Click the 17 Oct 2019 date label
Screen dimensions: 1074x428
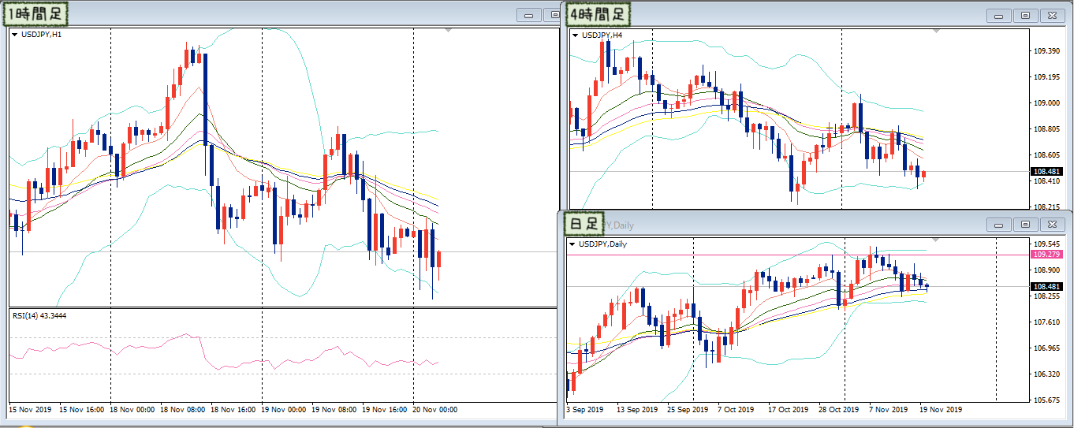click(788, 410)
